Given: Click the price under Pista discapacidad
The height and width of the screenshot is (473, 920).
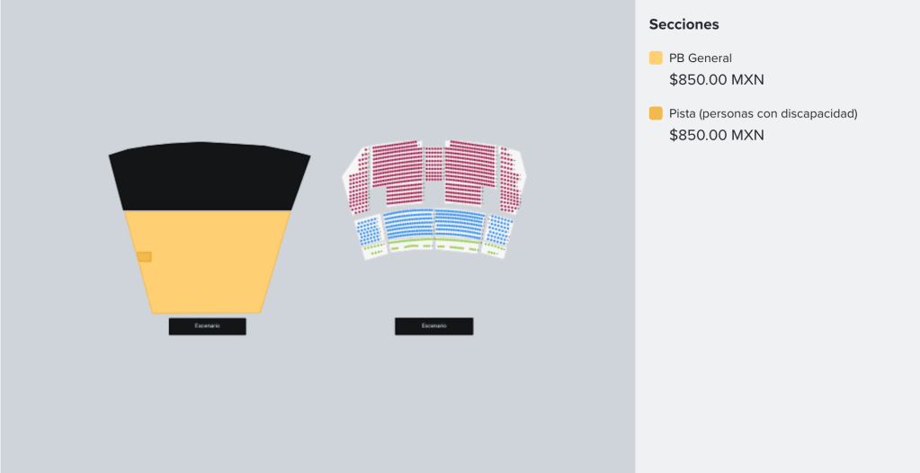Looking at the screenshot, I should [716, 135].
